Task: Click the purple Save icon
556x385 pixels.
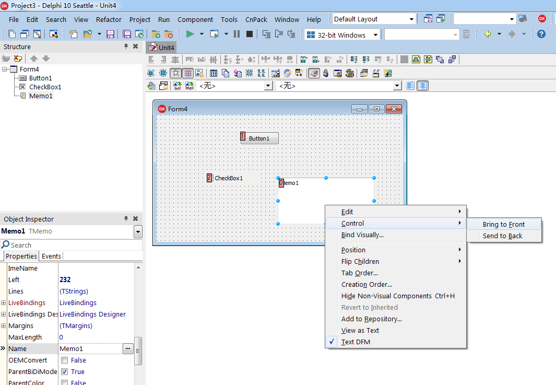Action: (x=110, y=34)
